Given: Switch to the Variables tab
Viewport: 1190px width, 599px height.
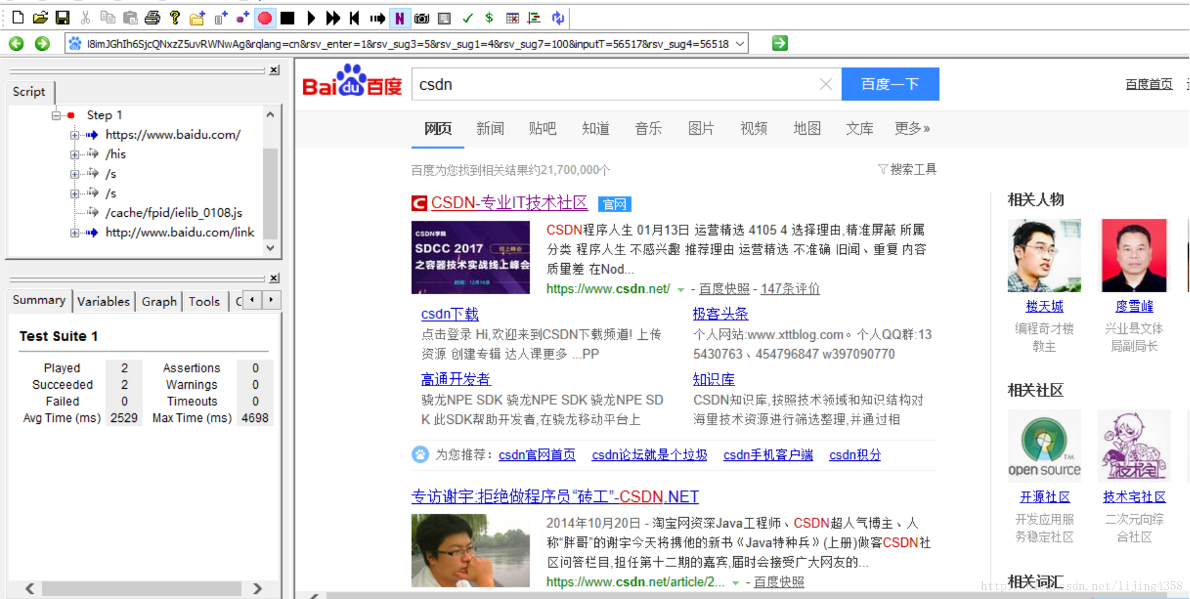Looking at the screenshot, I should [x=104, y=301].
